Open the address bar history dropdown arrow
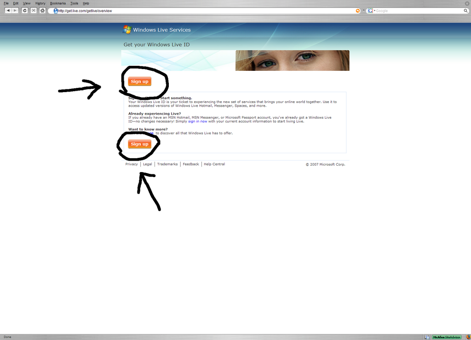Viewport: 471px width, 340px height. [364, 11]
